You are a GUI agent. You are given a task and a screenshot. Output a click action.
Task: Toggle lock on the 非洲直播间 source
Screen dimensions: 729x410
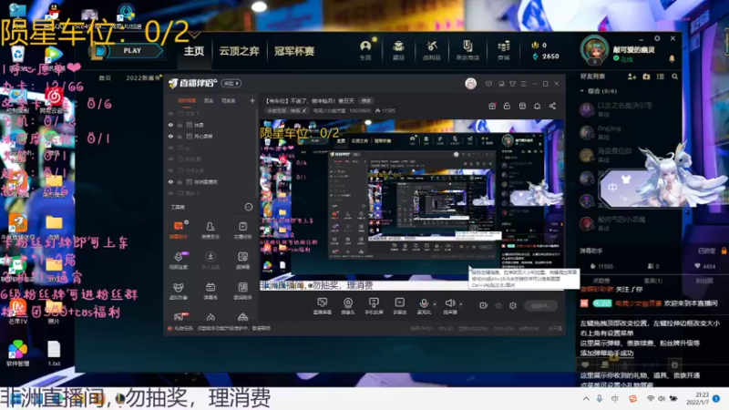[x=180, y=181]
